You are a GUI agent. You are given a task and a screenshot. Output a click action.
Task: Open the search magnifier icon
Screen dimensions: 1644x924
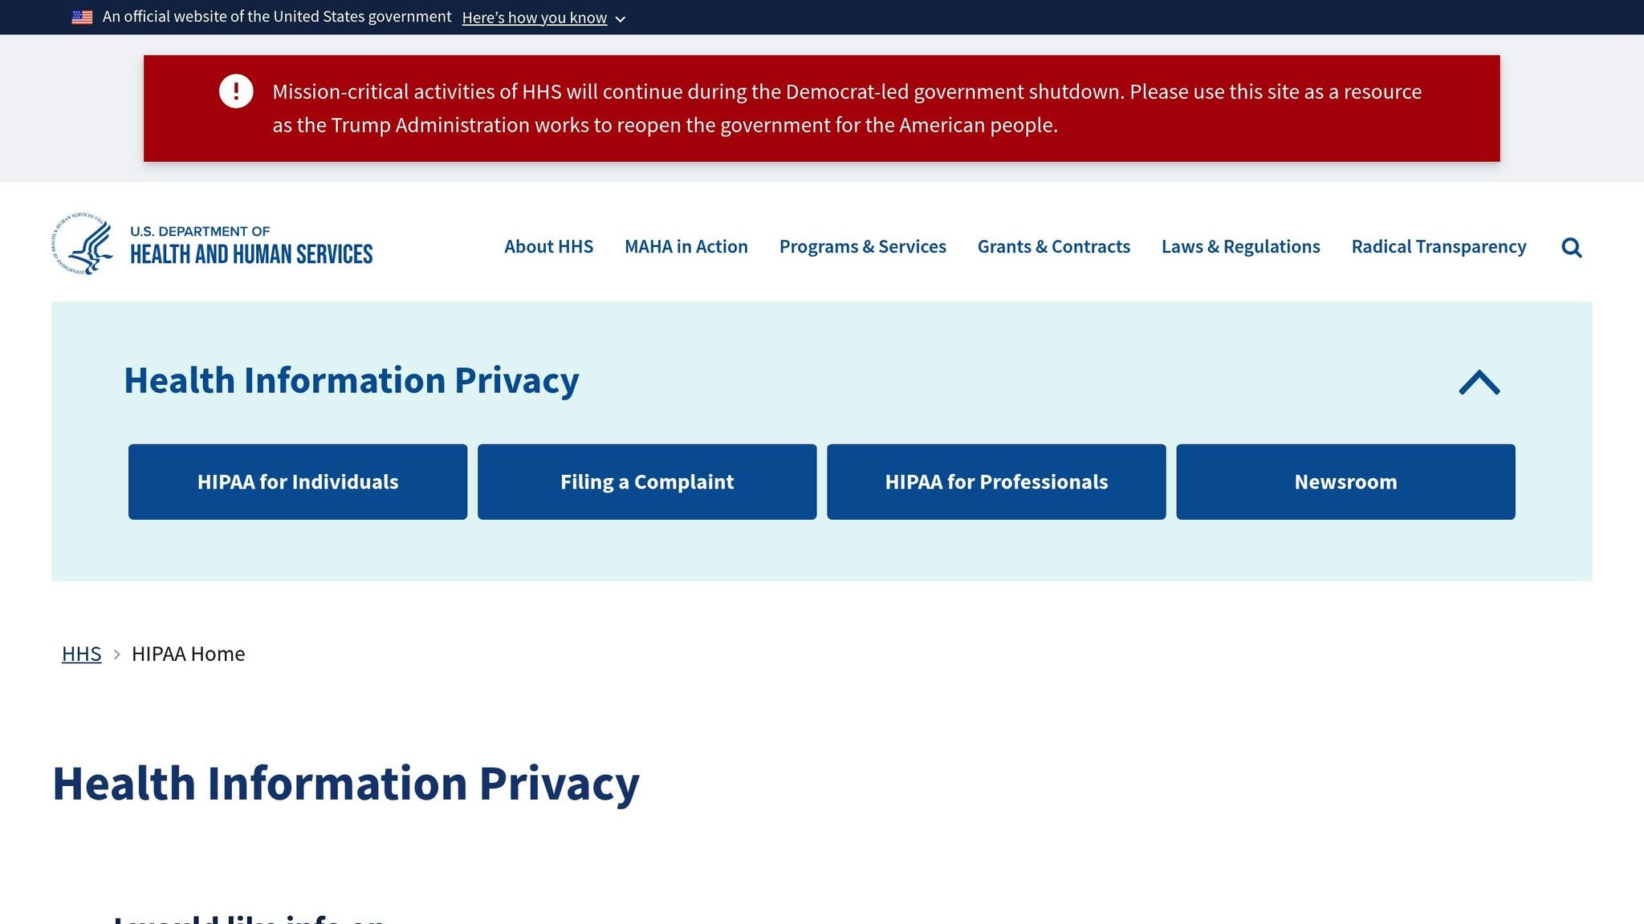click(x=1572, y=247)
